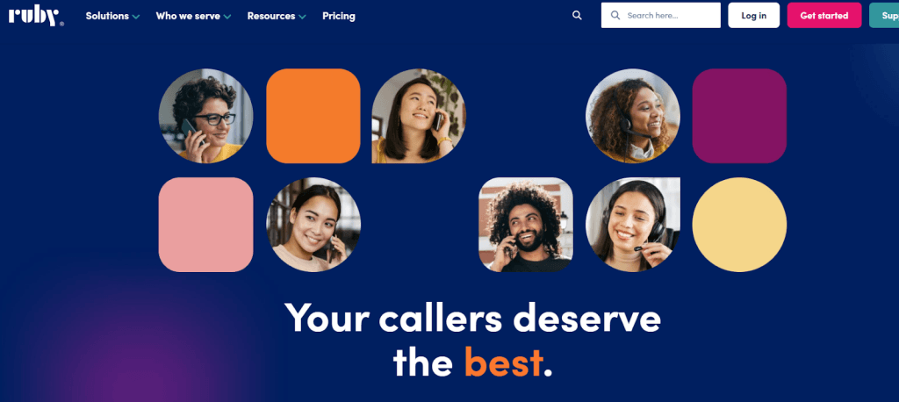Click the Log in button
The width and height of the screenshot is (899, 402).
click(753, 16)
